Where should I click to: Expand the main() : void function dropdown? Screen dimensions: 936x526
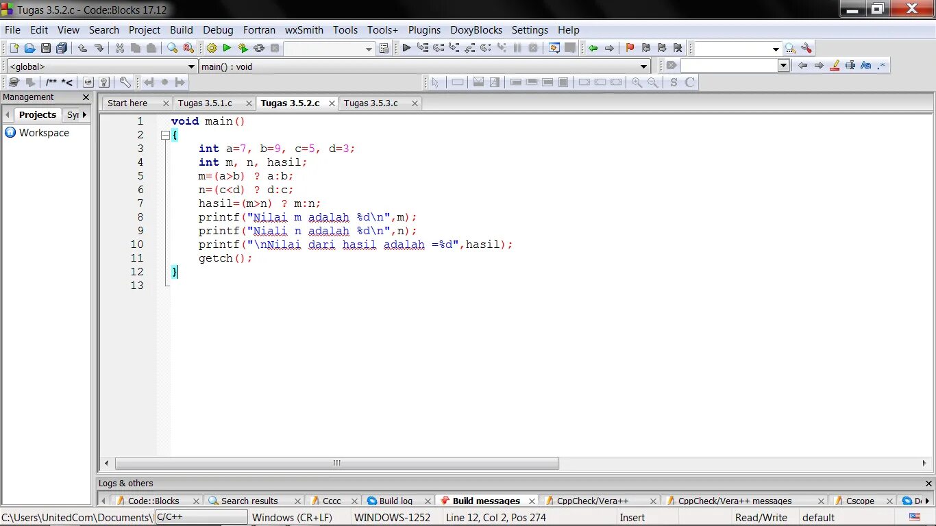[644, 66]
